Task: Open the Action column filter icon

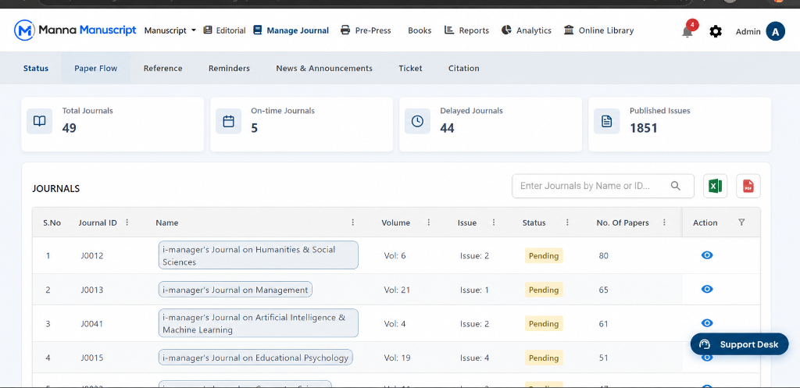Action: click(x=742, y=222)
